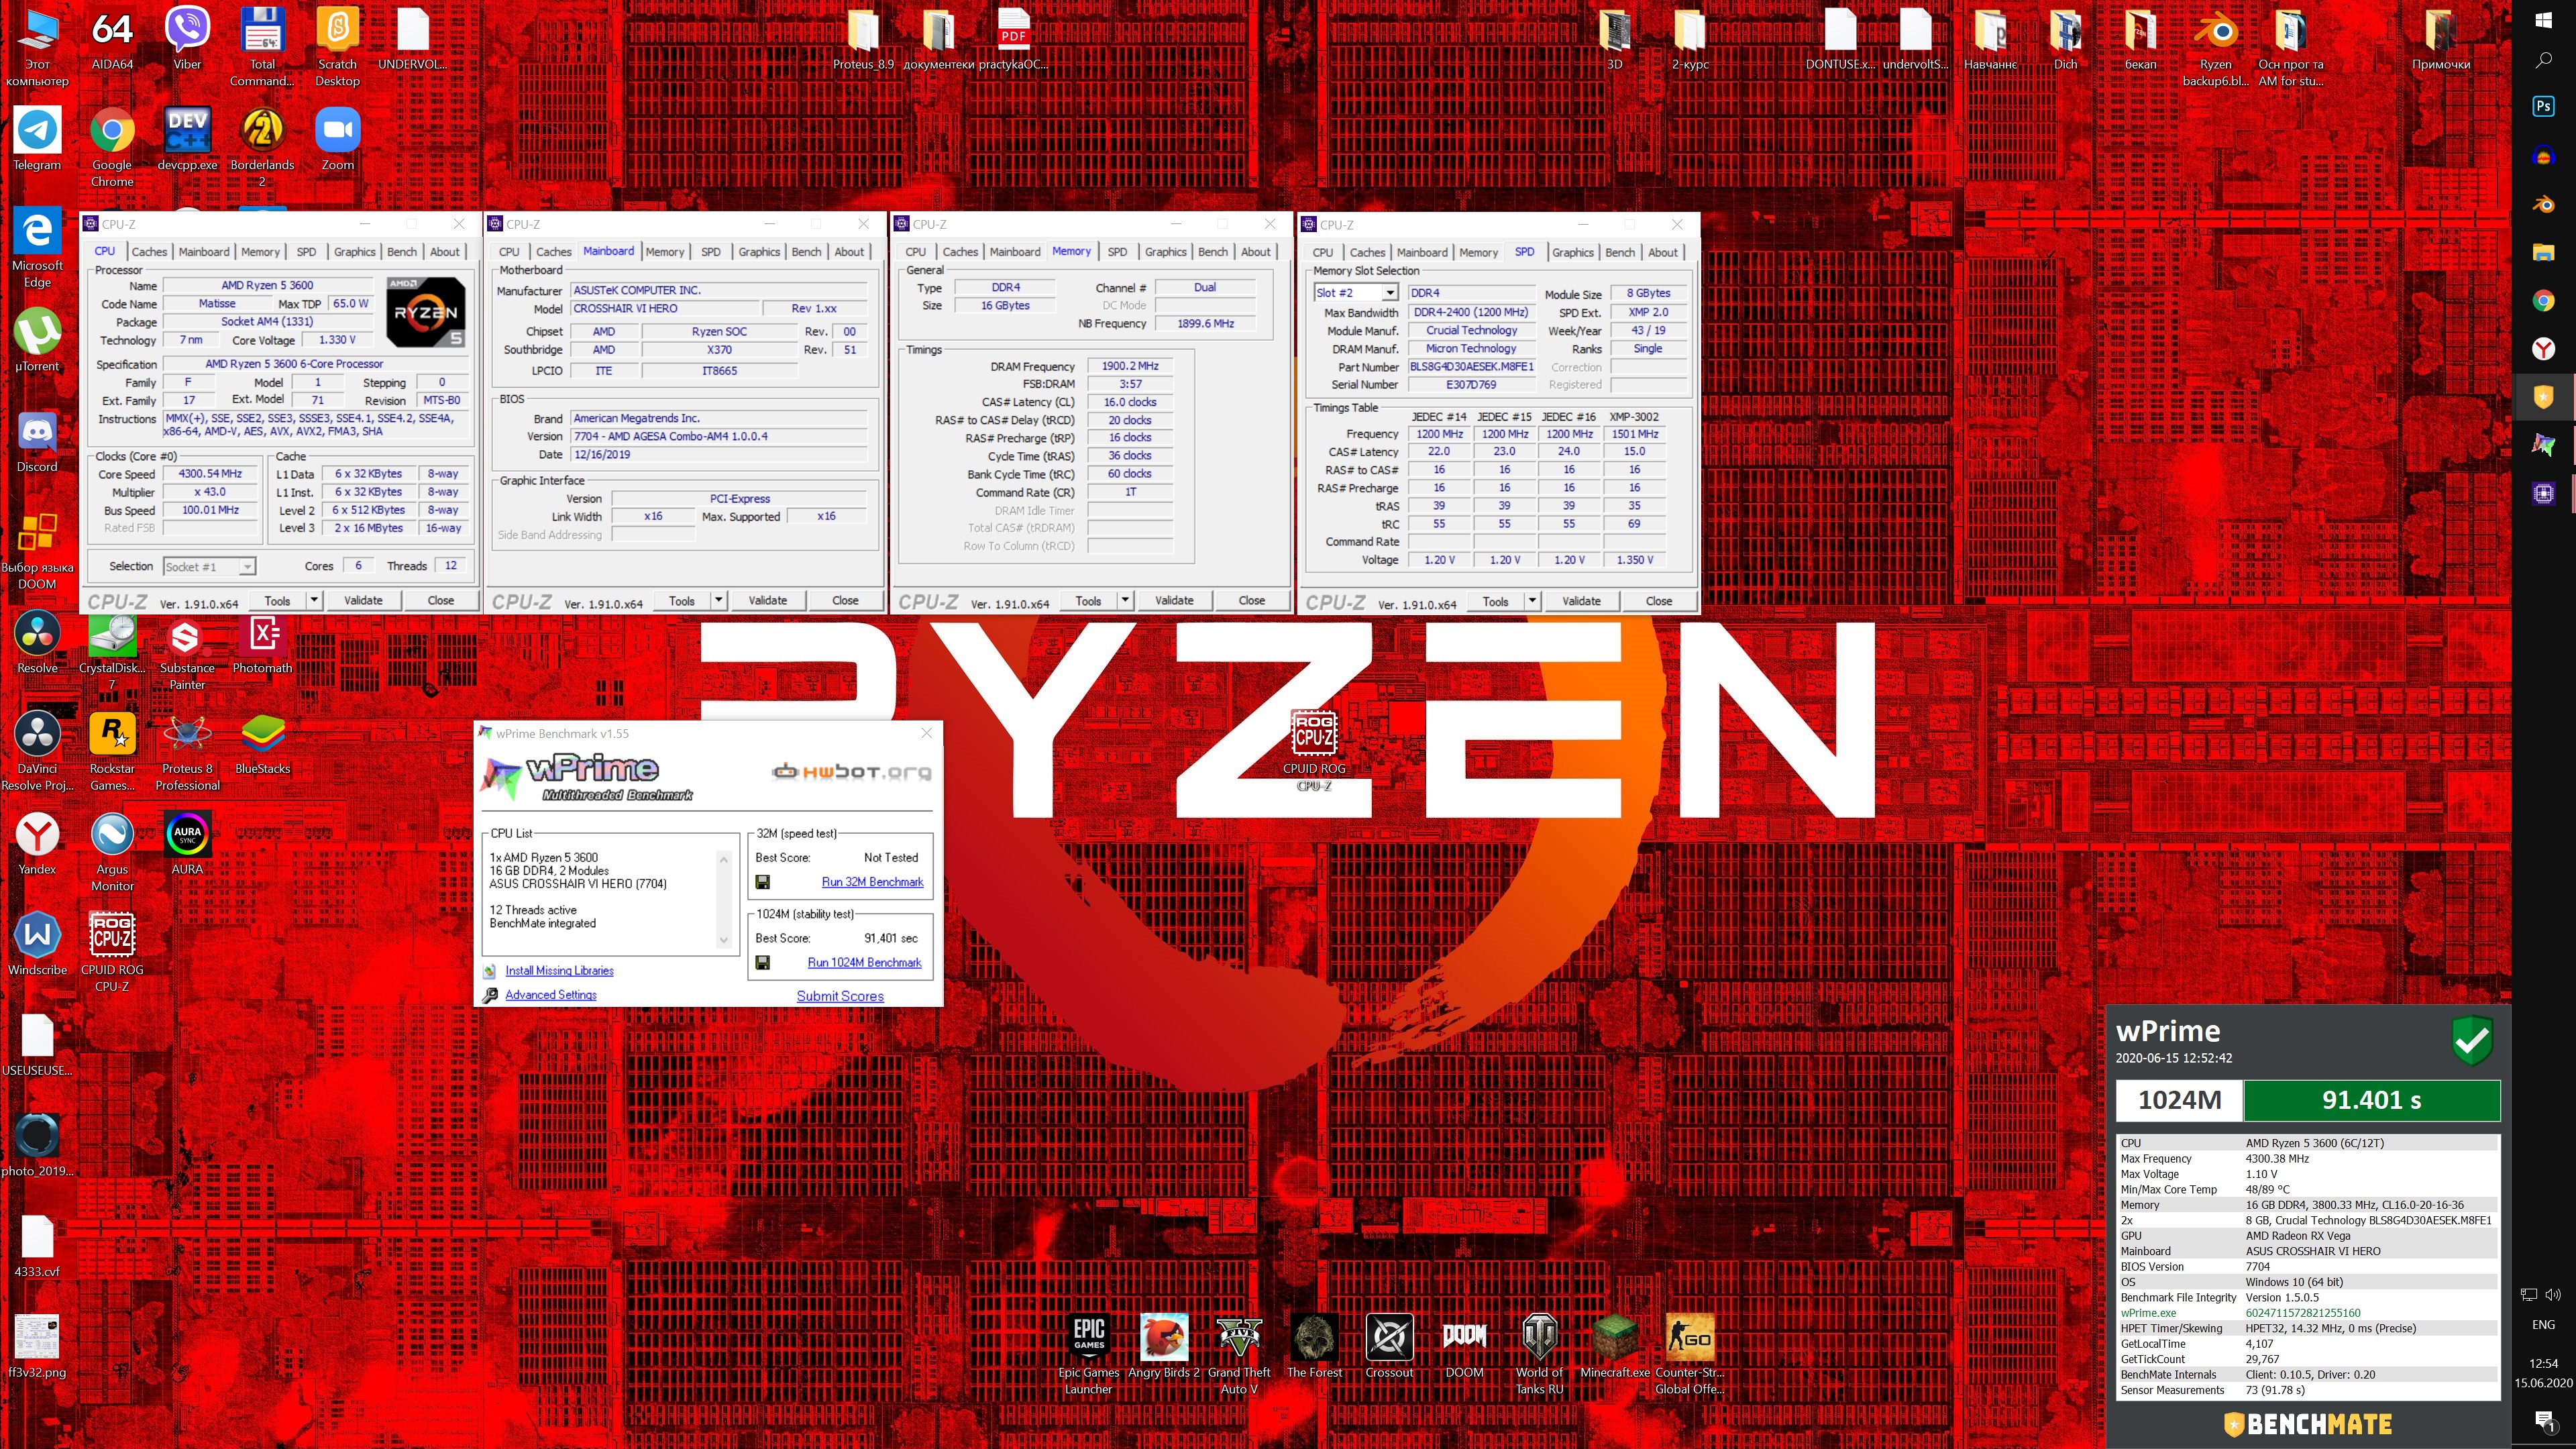Open the taskbar search icon

(2544, 60)
